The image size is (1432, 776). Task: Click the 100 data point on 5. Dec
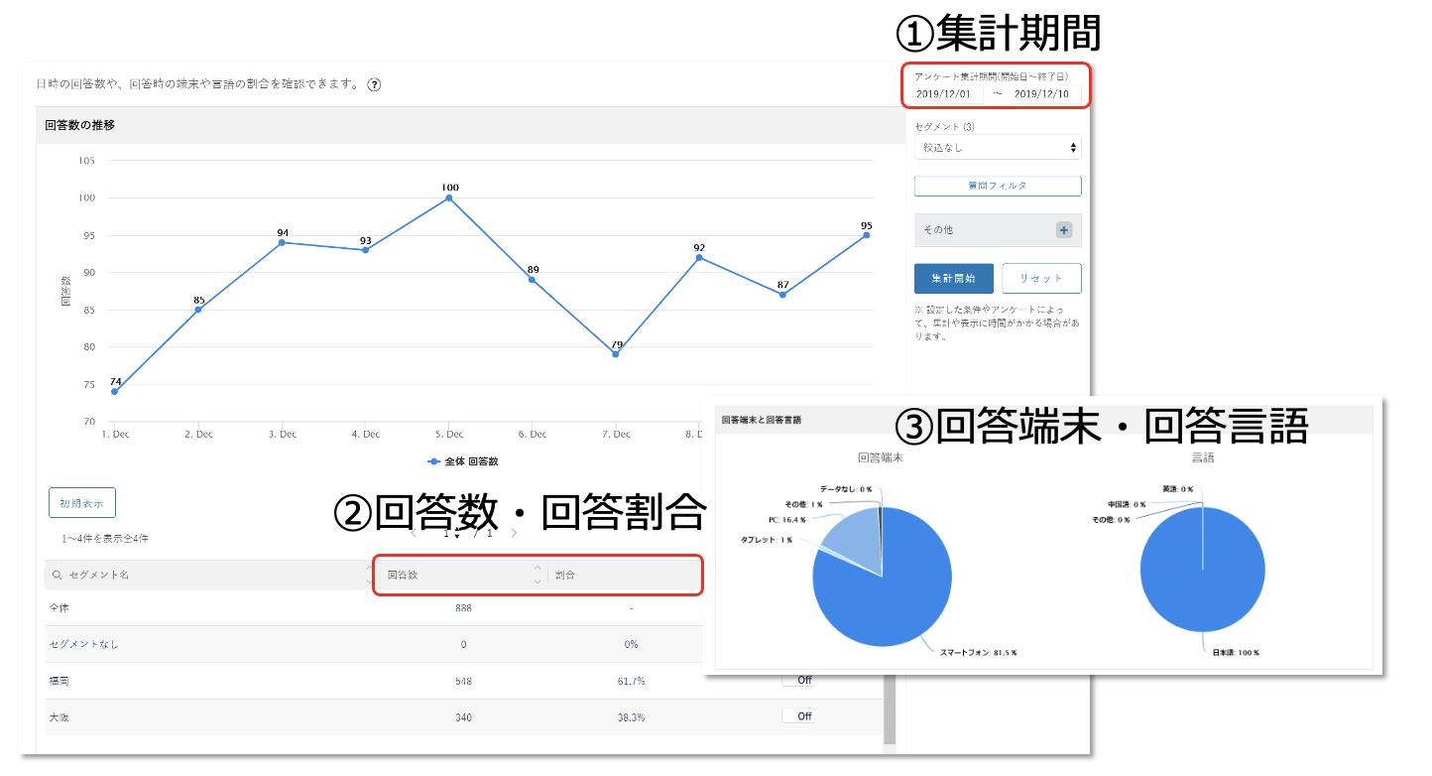[x=449, y=197]
